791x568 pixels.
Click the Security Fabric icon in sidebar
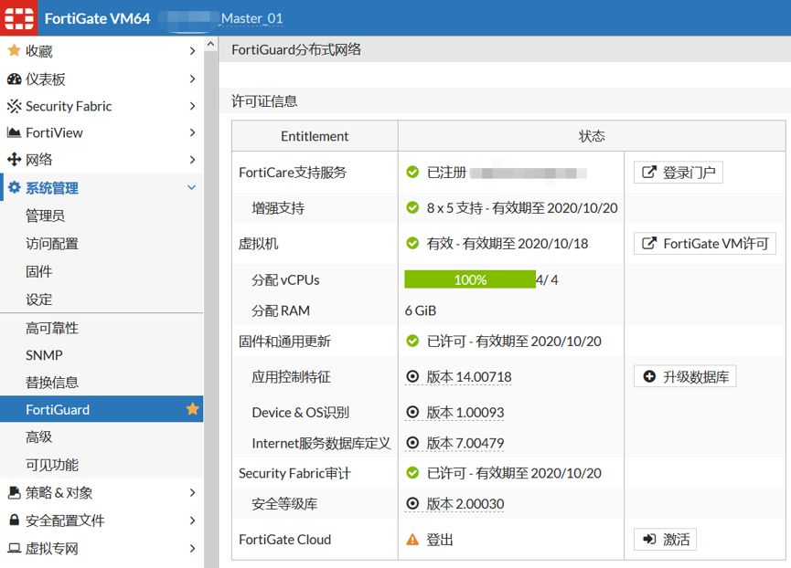pos(14,106)
